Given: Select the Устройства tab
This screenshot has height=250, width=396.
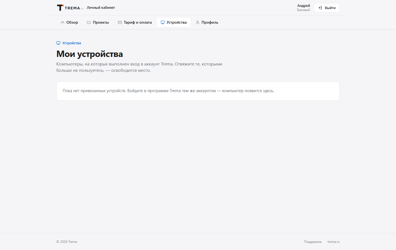Looking at the screenshot, I should tap(174, 23).
